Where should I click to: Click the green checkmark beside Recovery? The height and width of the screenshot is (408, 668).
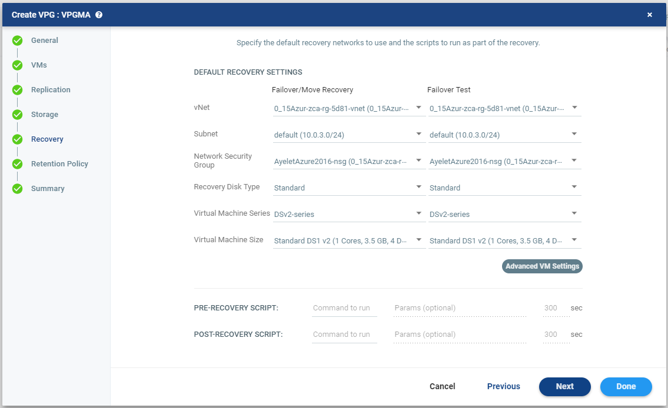pyautogui.click(x=18, y=139)
